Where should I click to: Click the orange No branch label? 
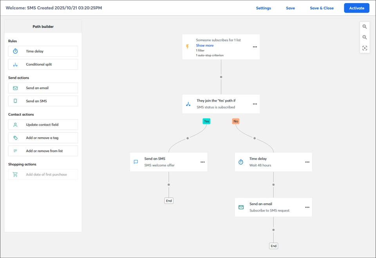click(x=236, y=121)
